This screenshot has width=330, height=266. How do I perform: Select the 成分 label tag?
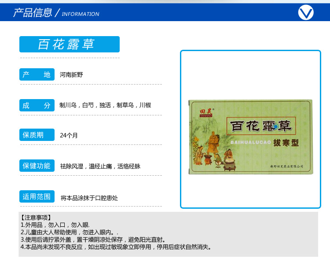click(x=37, y=105)
